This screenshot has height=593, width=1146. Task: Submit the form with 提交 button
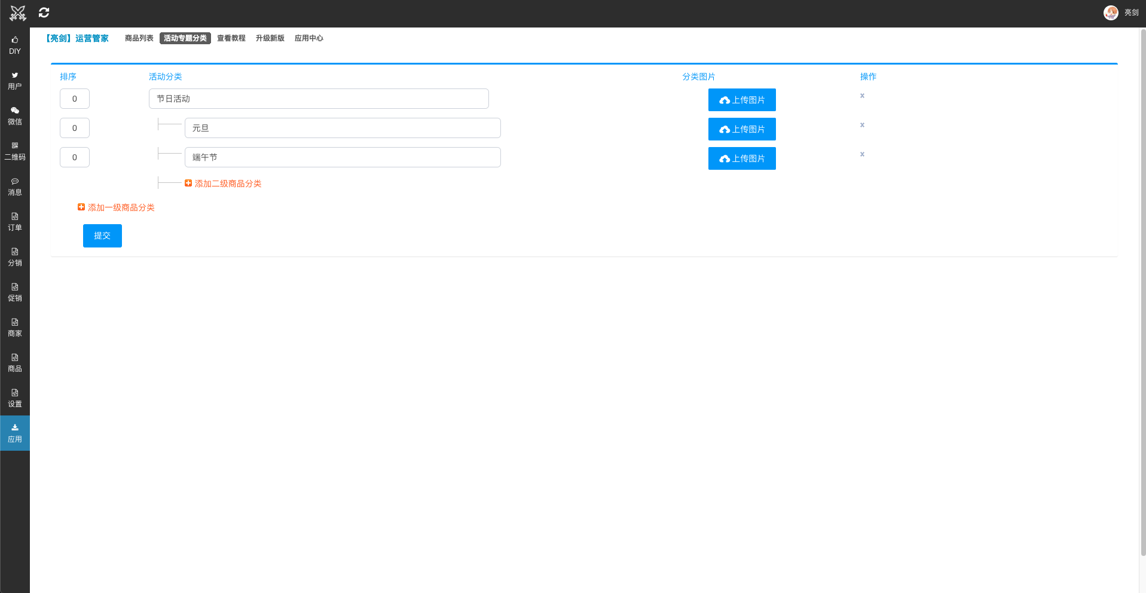pyautogui.click(x=102, y=236)
